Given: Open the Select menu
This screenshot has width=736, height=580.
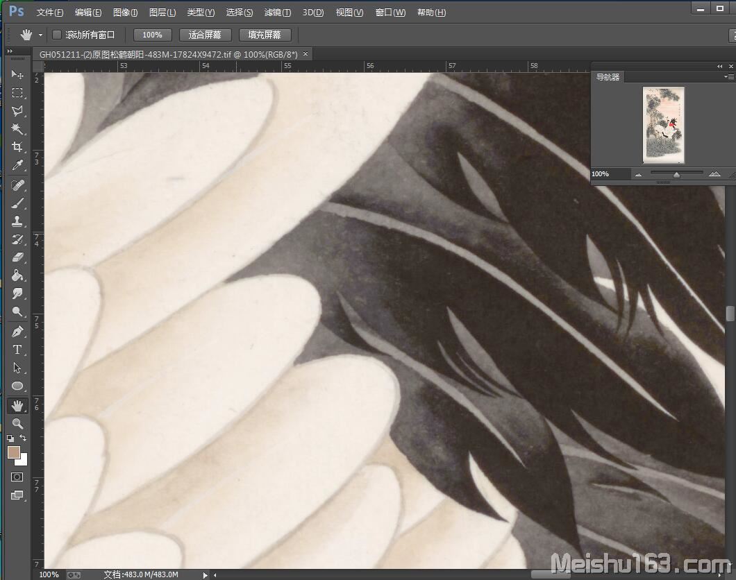Looking at the screenshot, I should pyautogui.click(x=240, y=12).
